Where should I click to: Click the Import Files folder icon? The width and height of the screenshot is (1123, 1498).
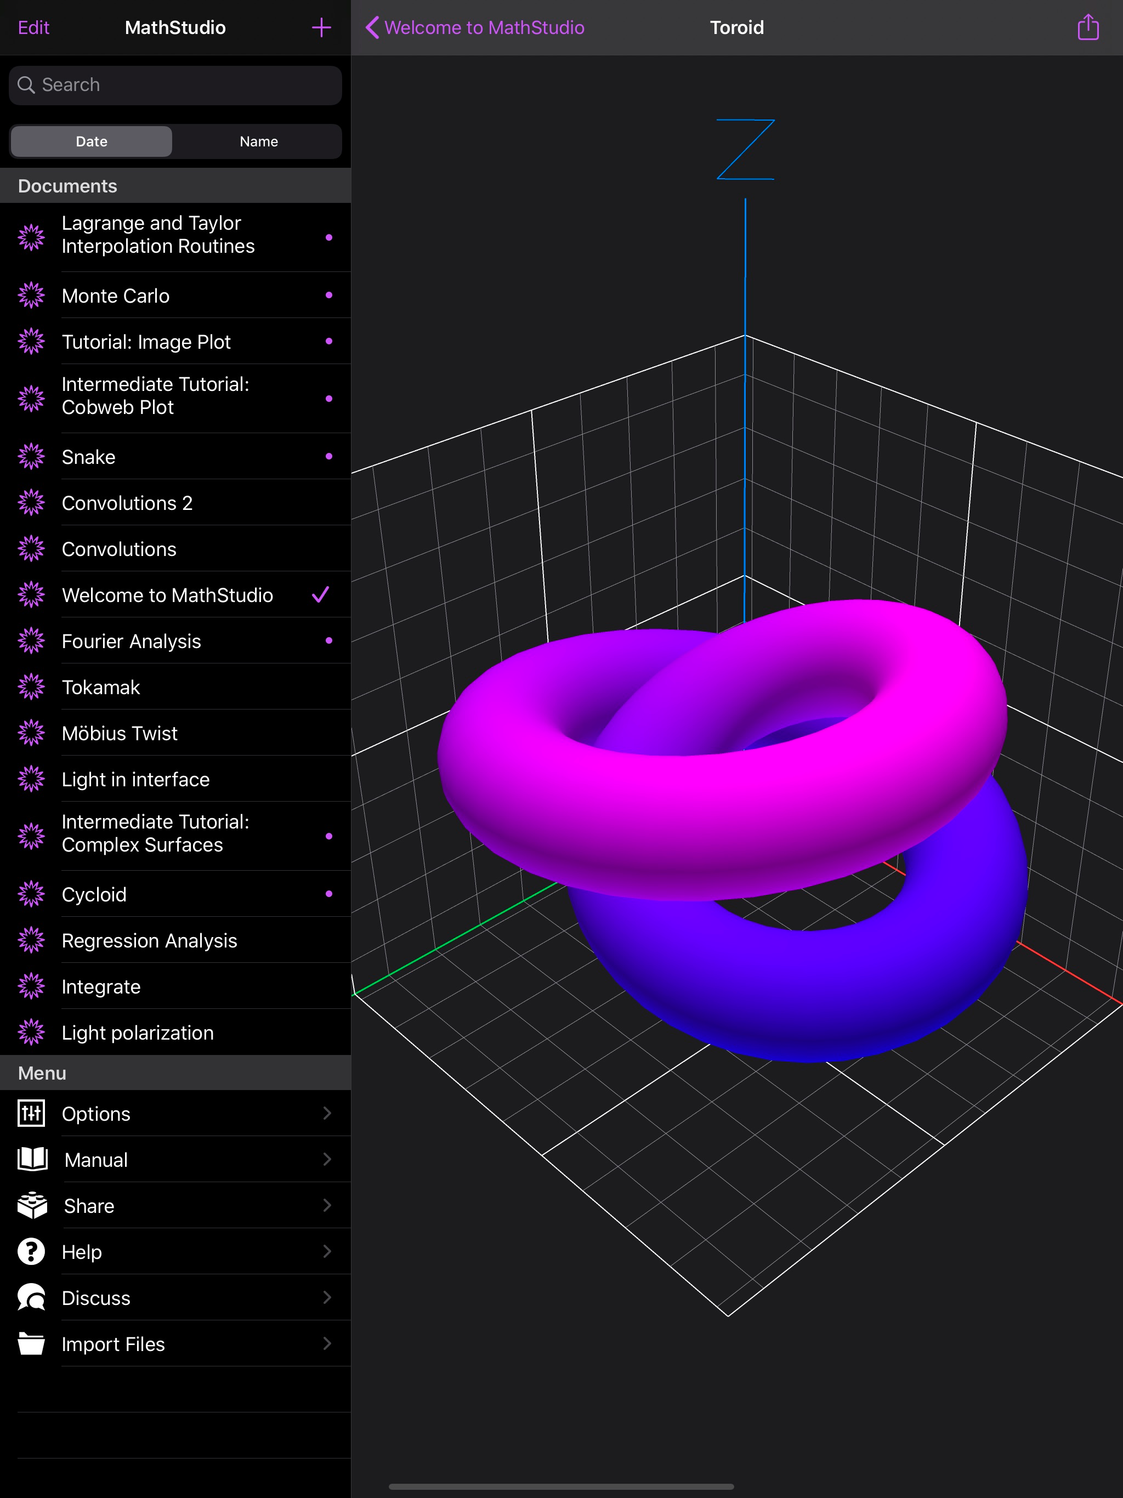pyautogui.click(x=31, y=1343)
